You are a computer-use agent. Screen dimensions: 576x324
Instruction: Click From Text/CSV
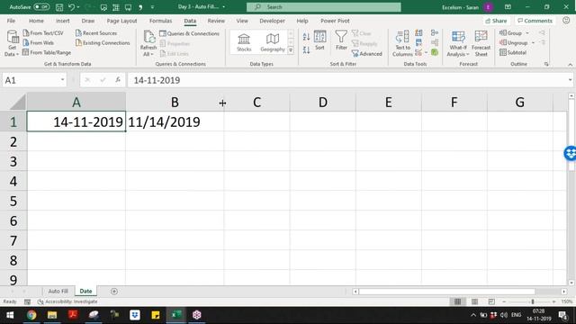43,33
